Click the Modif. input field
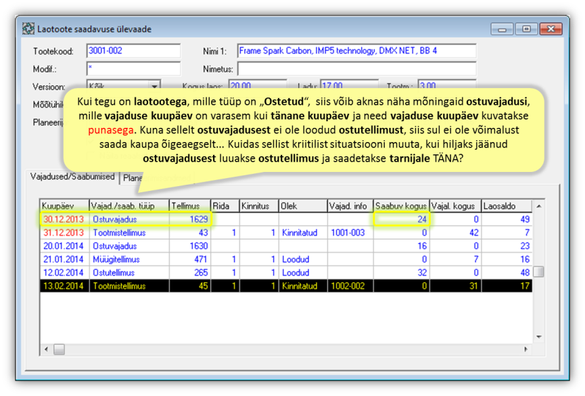The image size is (585, 396). (133, 69)
